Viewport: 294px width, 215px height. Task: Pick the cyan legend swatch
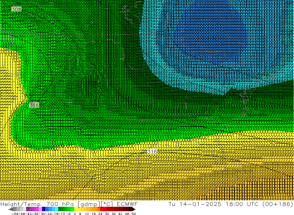click(56, 209)
